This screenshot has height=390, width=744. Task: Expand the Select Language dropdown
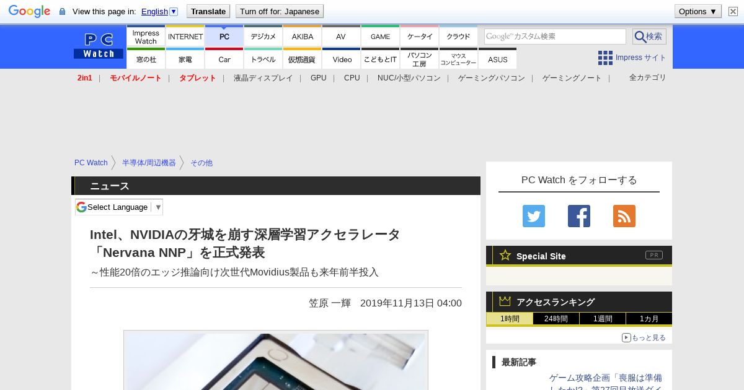tap(119, 207)
